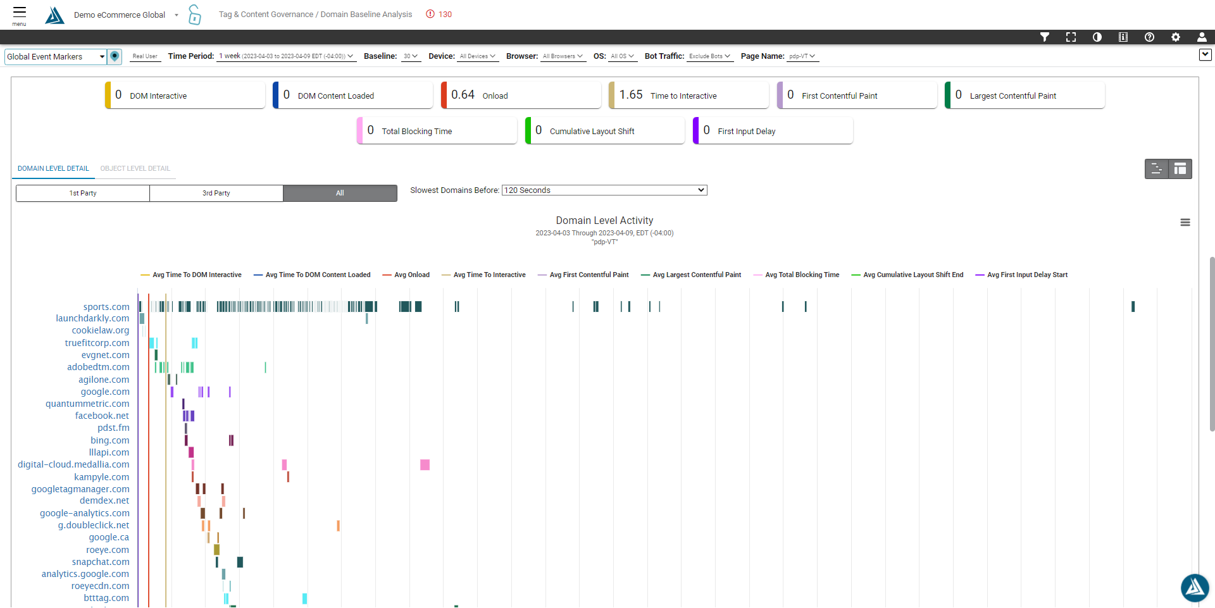
Task: Open the Global Event Markers dropdown
Action: 56,57
